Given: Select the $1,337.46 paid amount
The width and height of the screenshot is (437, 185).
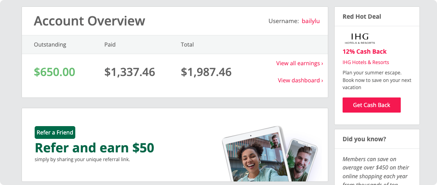Looking at the screenshot, I should coord(129,72).
